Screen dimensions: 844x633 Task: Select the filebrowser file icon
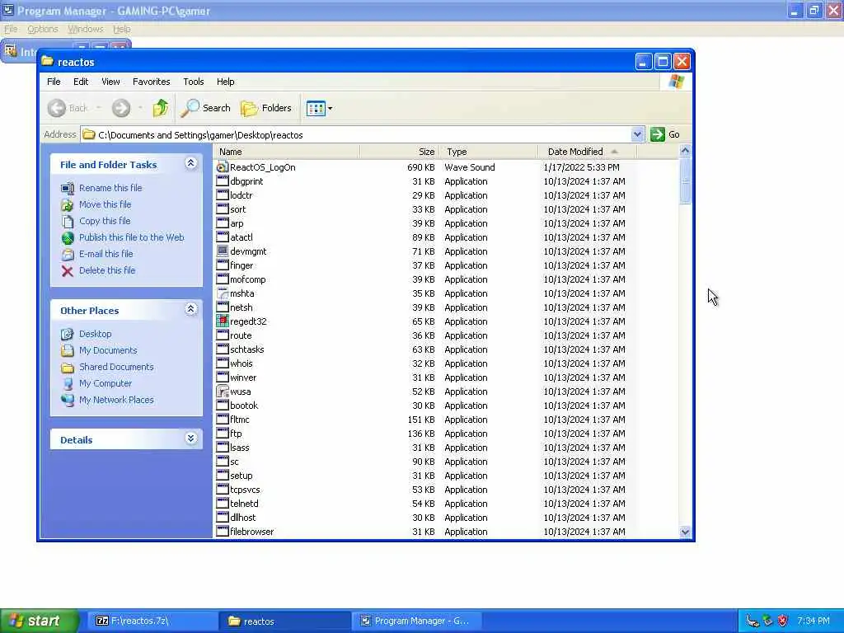click(x=223, y=532)
